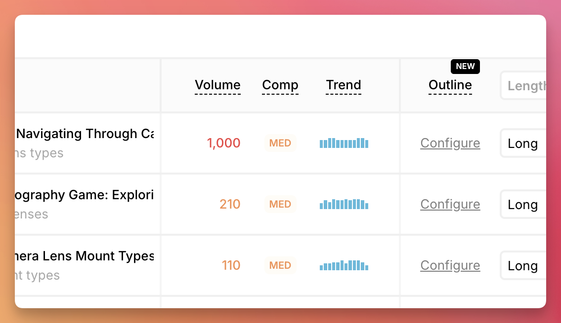Click the MED competition badge beside 1,000
The width and height of the screenshot is (561, 323).
point(280,143)
